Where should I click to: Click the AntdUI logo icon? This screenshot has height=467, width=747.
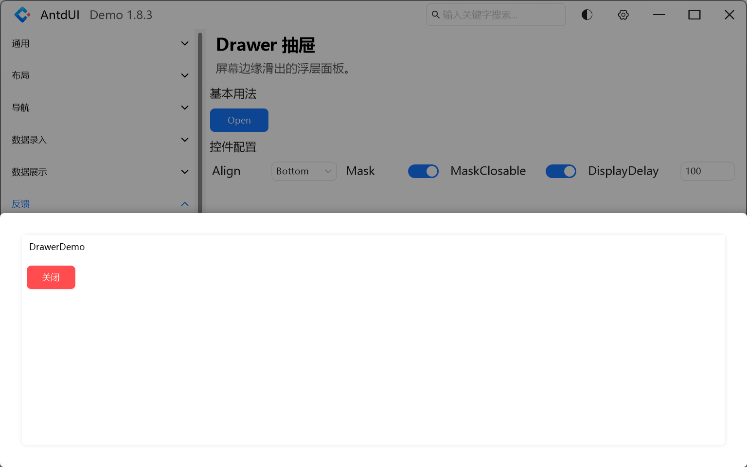point(21,15)
